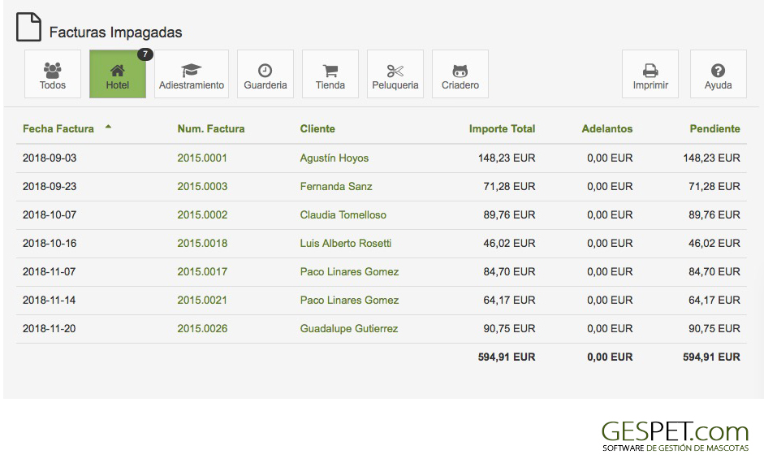Click the date 2018-09-23
The image size is (764, 476).
(x=50, y=186)
